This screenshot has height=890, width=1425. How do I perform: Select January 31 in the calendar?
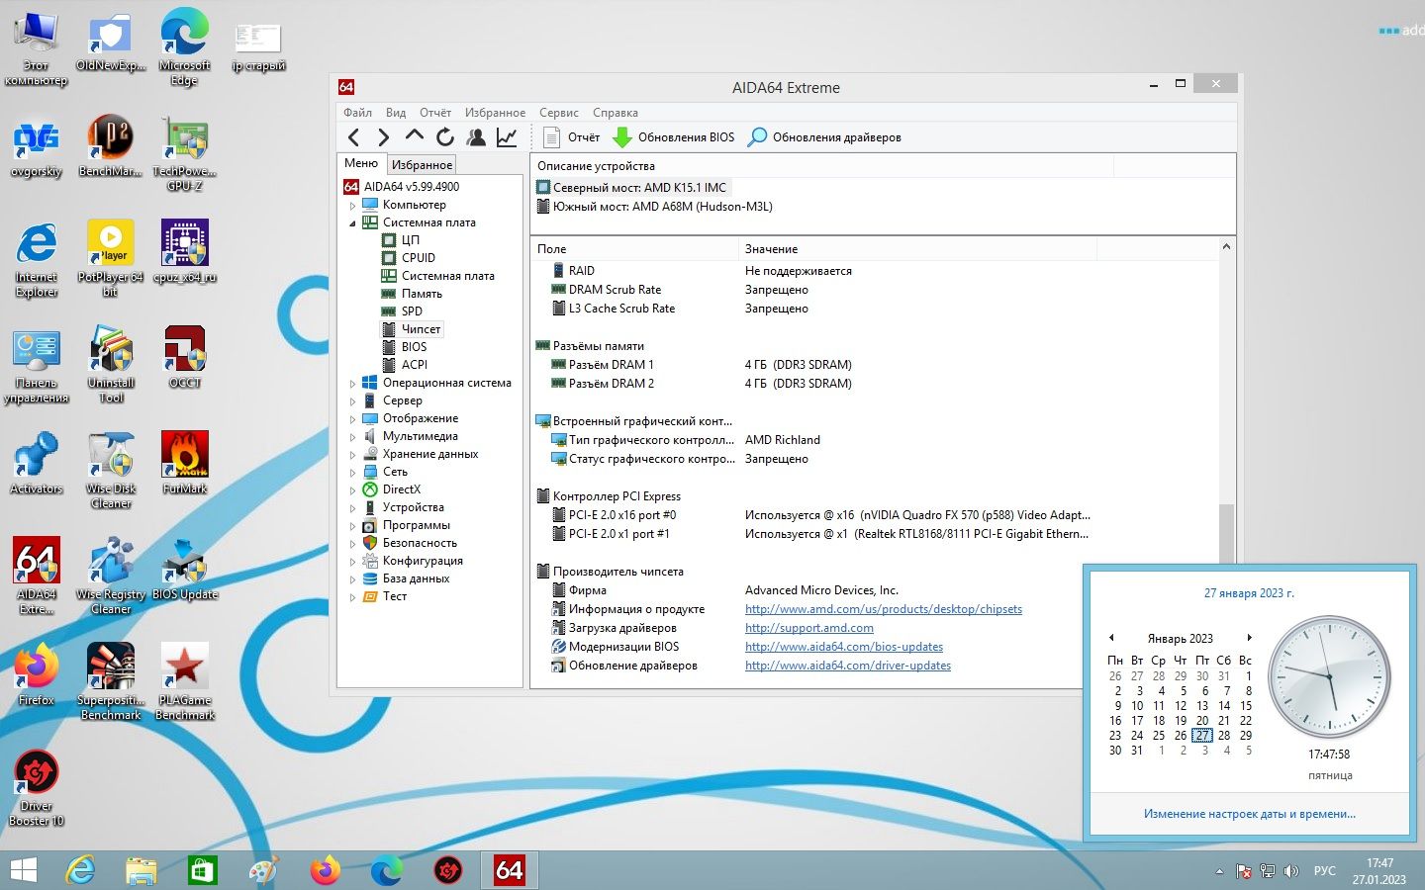point(1137,751)
